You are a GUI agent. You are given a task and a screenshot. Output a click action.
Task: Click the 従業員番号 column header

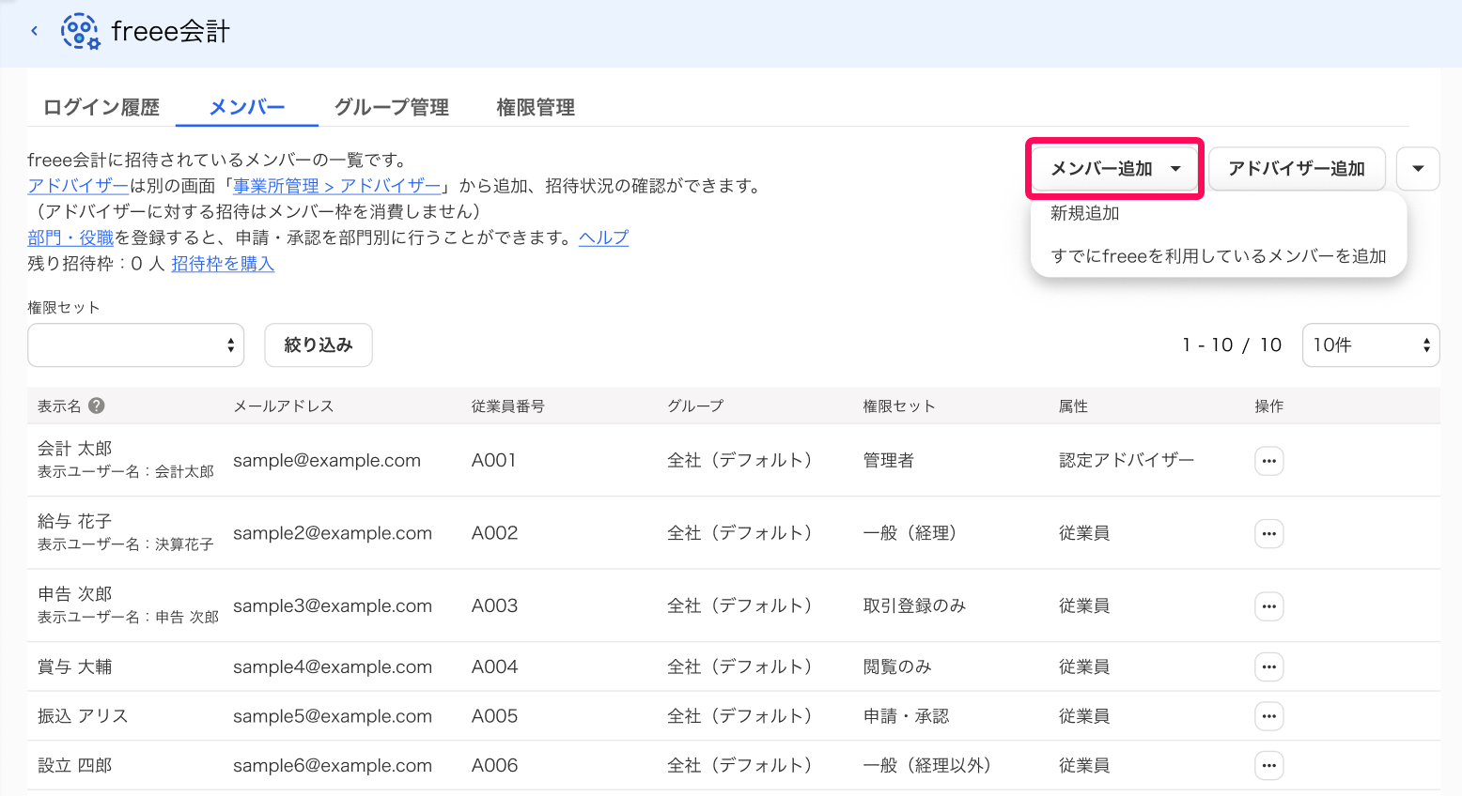click(x=508, y=406)
